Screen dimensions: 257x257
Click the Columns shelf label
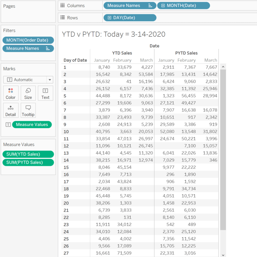pos(76,5)
